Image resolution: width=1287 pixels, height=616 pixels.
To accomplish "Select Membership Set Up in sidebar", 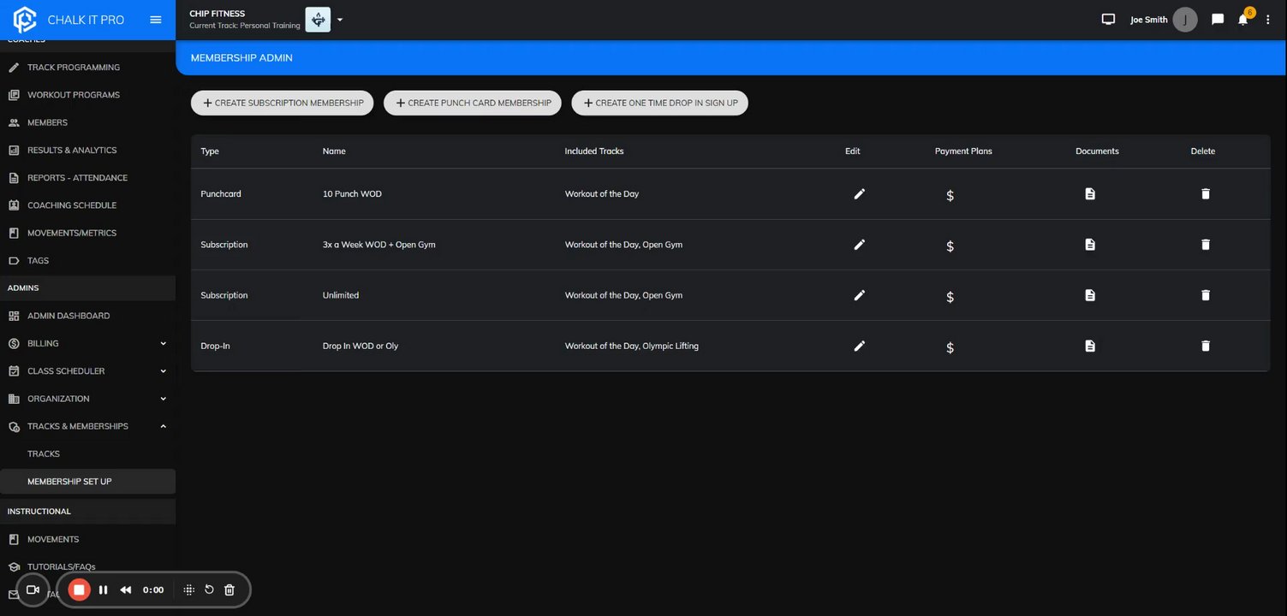I will tap(87, 482).
